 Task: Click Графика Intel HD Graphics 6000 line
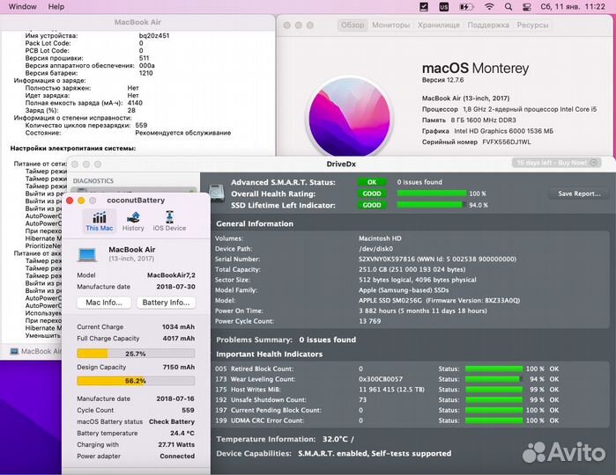(487, 131)
